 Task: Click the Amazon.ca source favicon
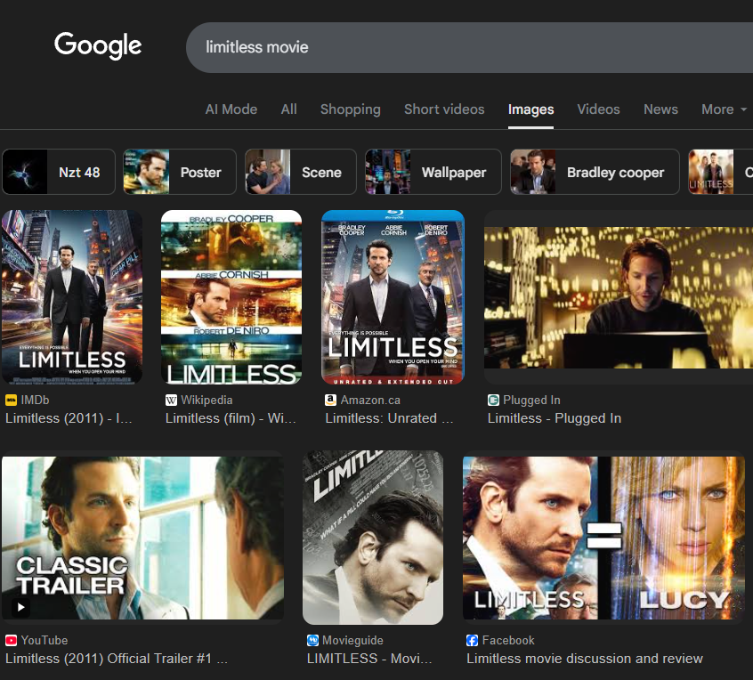click(x=331, y=401)
